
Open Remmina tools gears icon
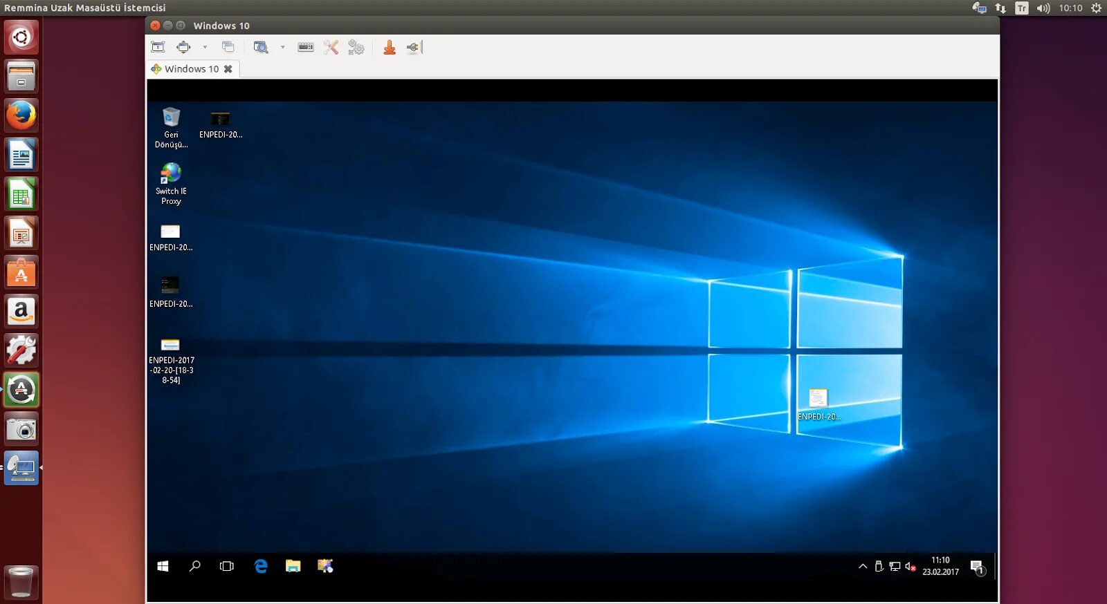[x=356, y=47]
